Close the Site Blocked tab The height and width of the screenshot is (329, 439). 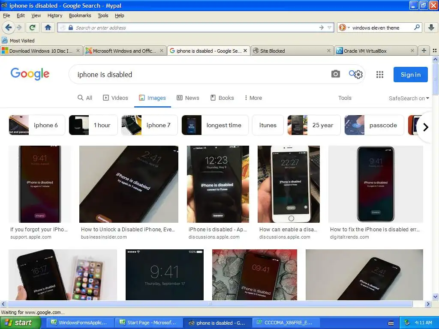point(329,51)
